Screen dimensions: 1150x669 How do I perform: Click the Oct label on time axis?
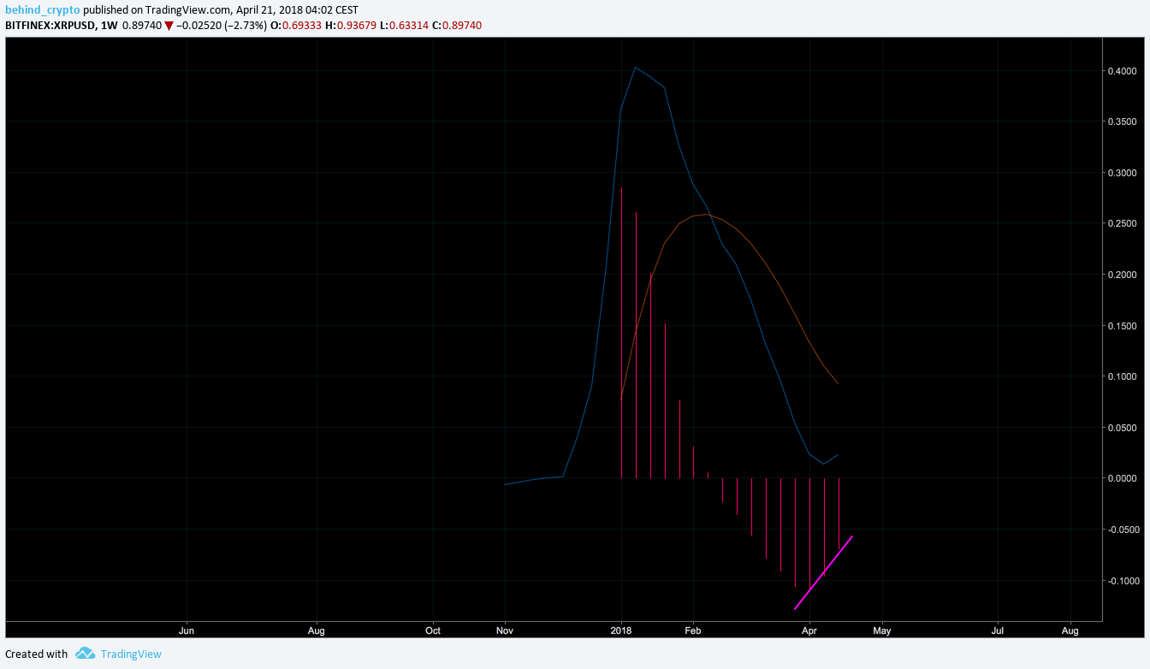pyautogui.click(x=433, y=631)
